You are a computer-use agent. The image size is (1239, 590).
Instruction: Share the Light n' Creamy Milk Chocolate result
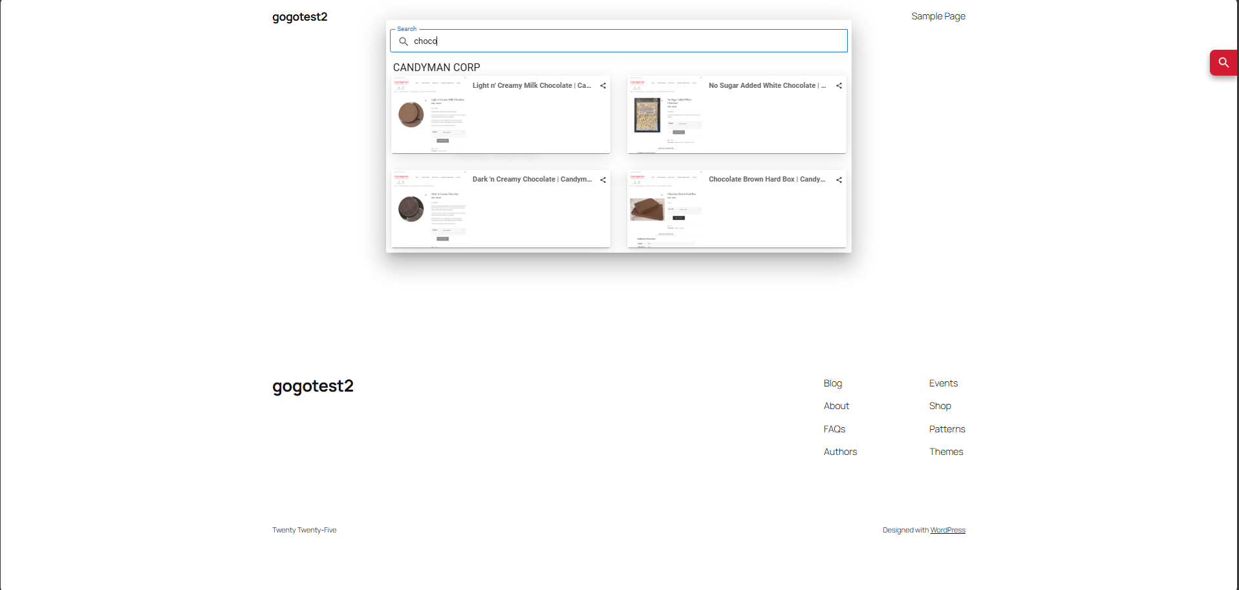[x=603, y=86]
